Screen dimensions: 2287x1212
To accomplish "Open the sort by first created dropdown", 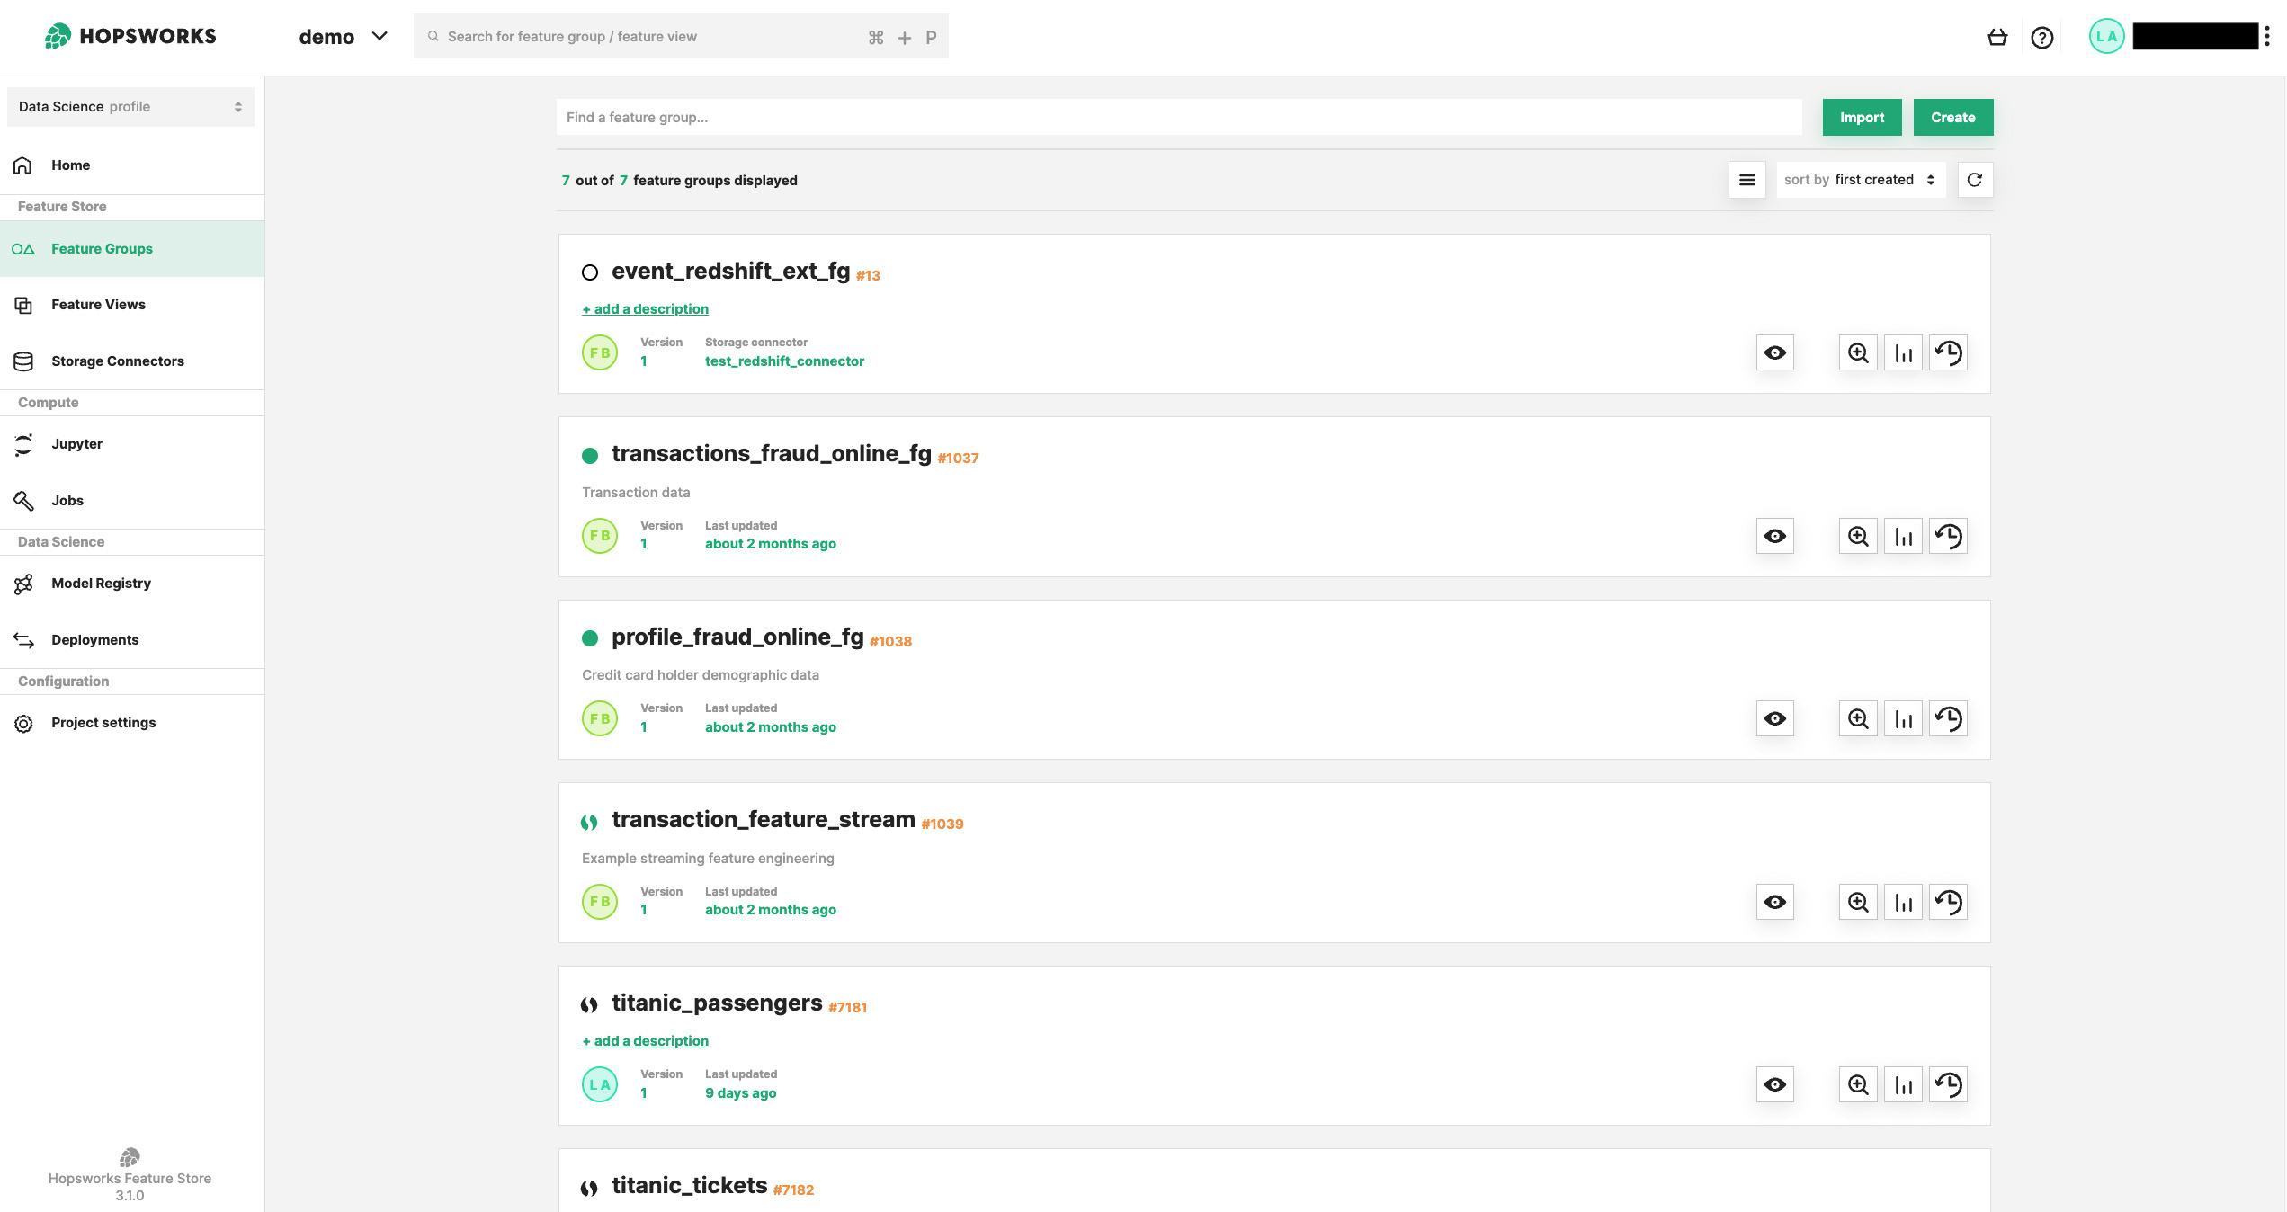I will 1859,179.
